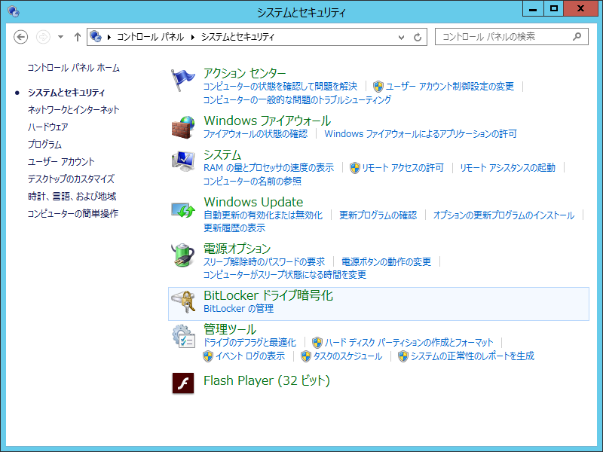The height and width of the screenshot is (452, 603).
Task: Click コンピューターがスリープ状態になる時間を変更
Action: (285, 275)
